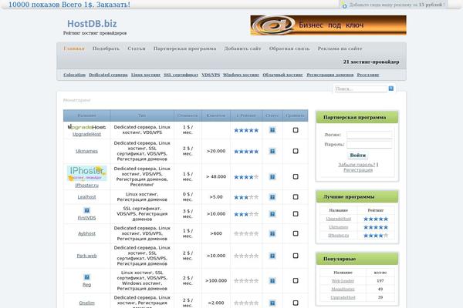Tick the compare checkbox for UpgradeHost
This screenshot has height=308, width=463.
pos(296,130)
